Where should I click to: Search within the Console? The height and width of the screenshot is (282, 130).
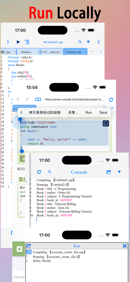pos(50,172)
